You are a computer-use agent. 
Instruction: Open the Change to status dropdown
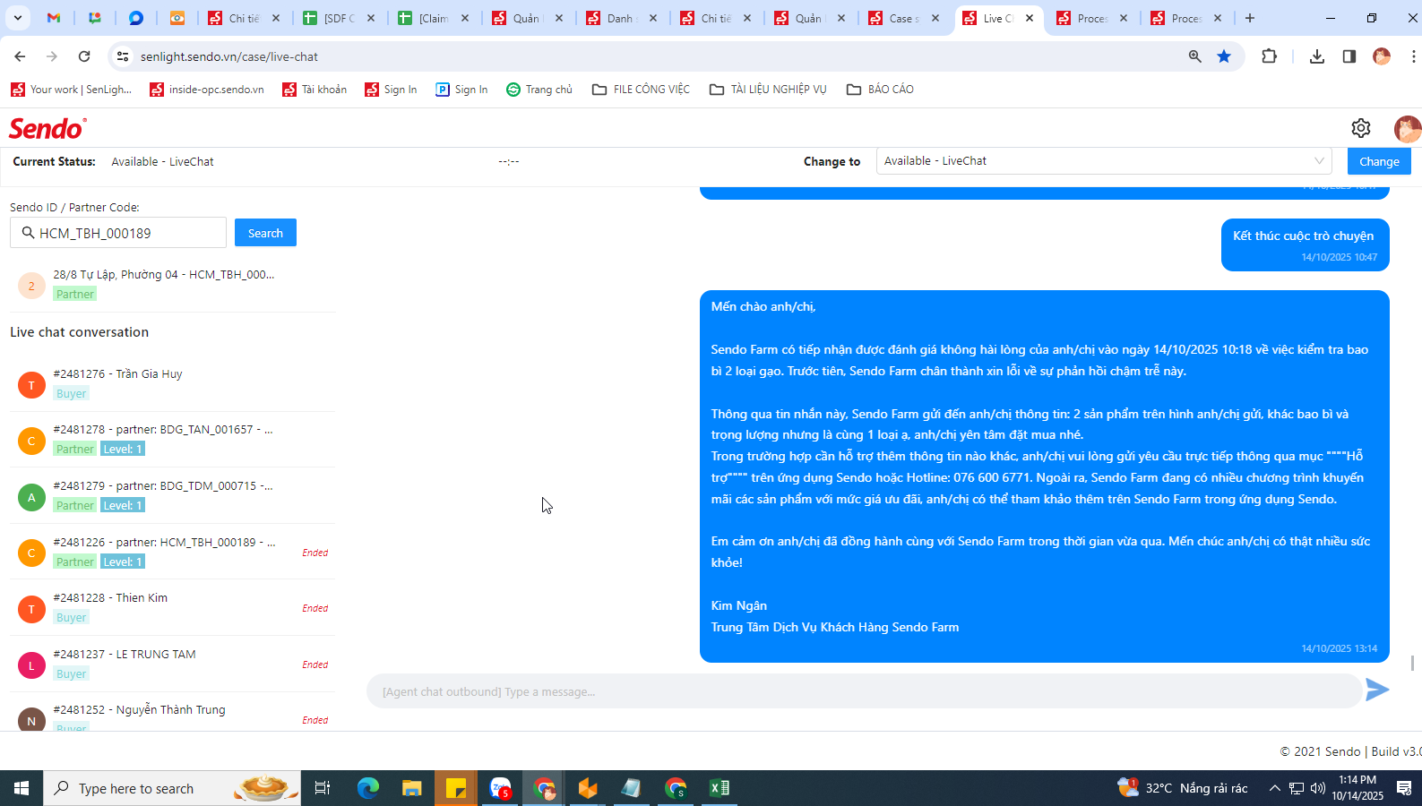pos(1104,161)
